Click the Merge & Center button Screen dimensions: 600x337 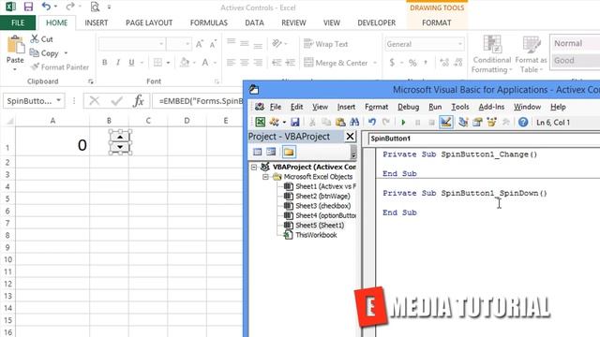(337, 63)
